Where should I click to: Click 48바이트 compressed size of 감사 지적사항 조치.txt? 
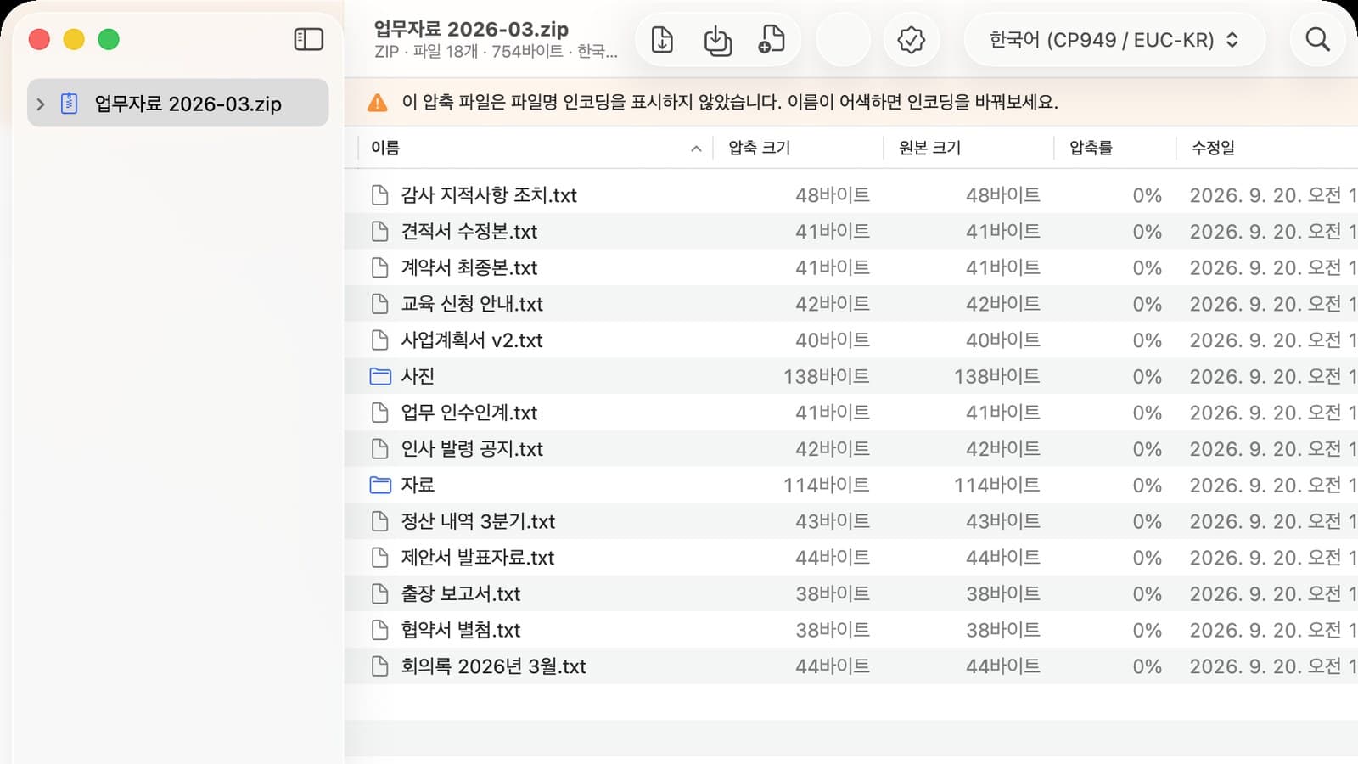click(x=832, y=195)
